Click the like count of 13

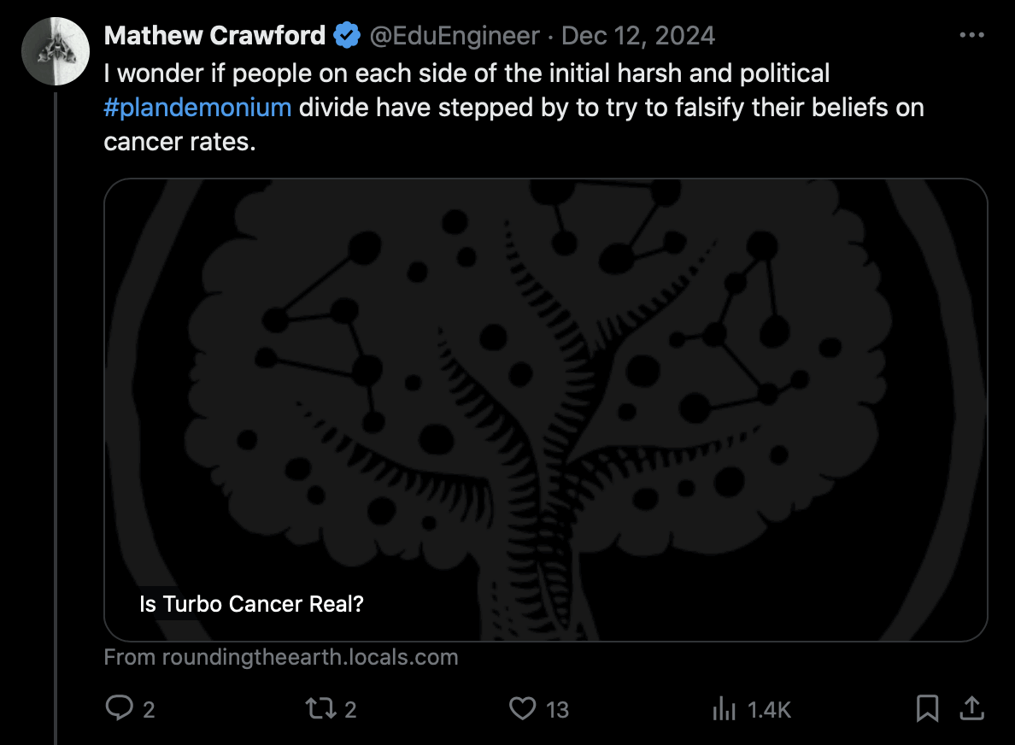[557, 709]
